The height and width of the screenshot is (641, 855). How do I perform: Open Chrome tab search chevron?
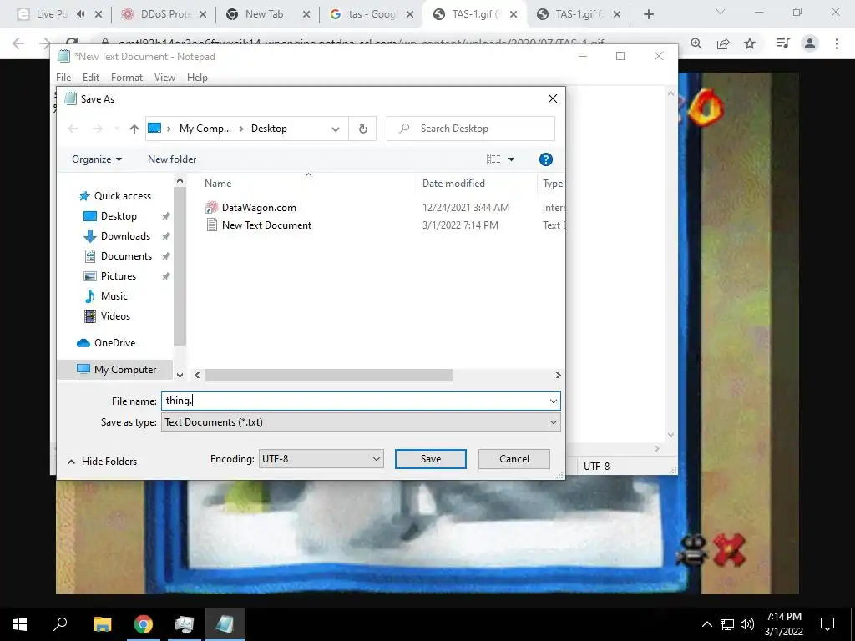coord(720,13)
